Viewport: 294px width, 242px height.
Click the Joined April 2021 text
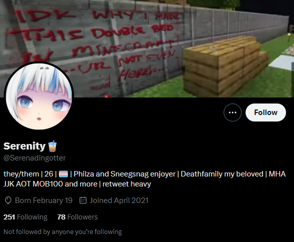(x=119, y=200)
